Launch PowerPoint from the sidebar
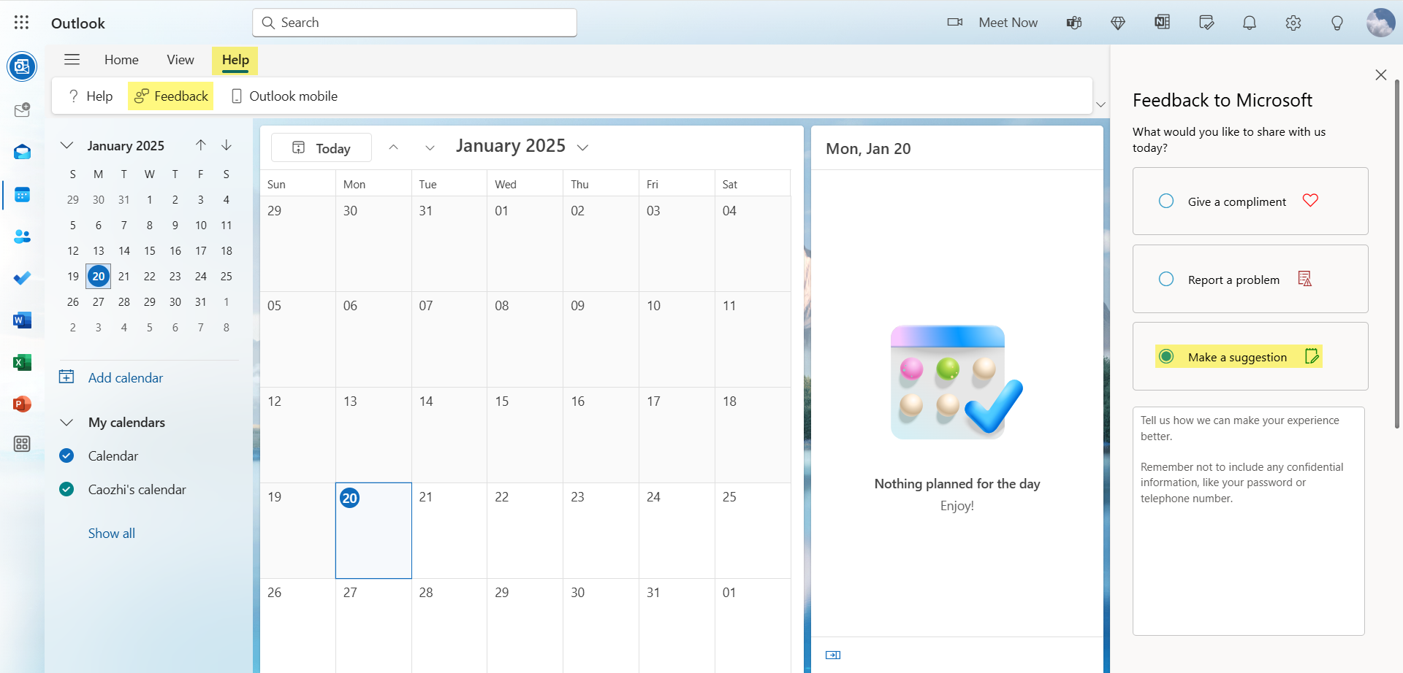The height and width of the screenshot is (673, 1403). coord(22,404)
